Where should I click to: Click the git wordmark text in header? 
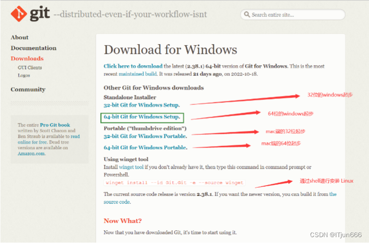40,13
